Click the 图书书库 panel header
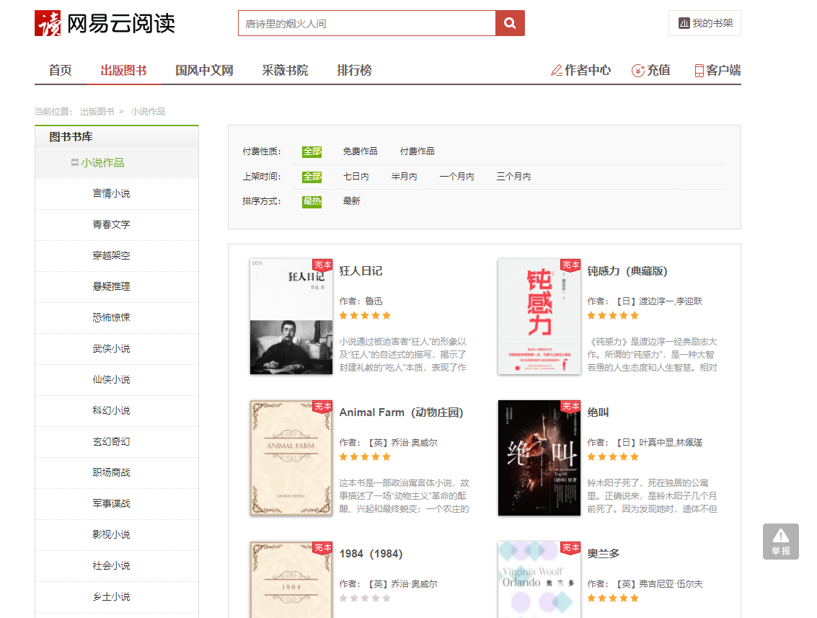 tap(117, 137)
